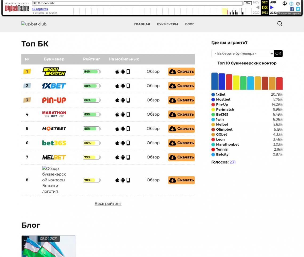Click Go button in Wayback bar
Viewport: 304px width, 257px height.
pyautogui.click(x=247, y=3)
